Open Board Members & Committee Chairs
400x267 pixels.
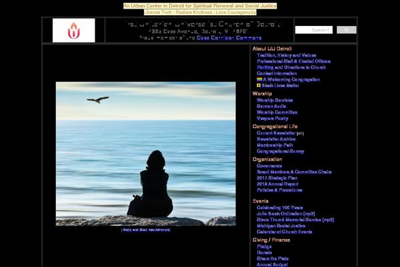click(294, 172)
